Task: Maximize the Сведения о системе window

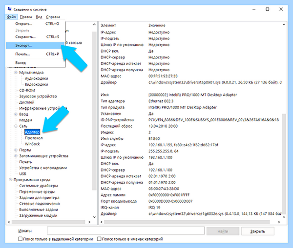Action: click(x=268, y=9)
